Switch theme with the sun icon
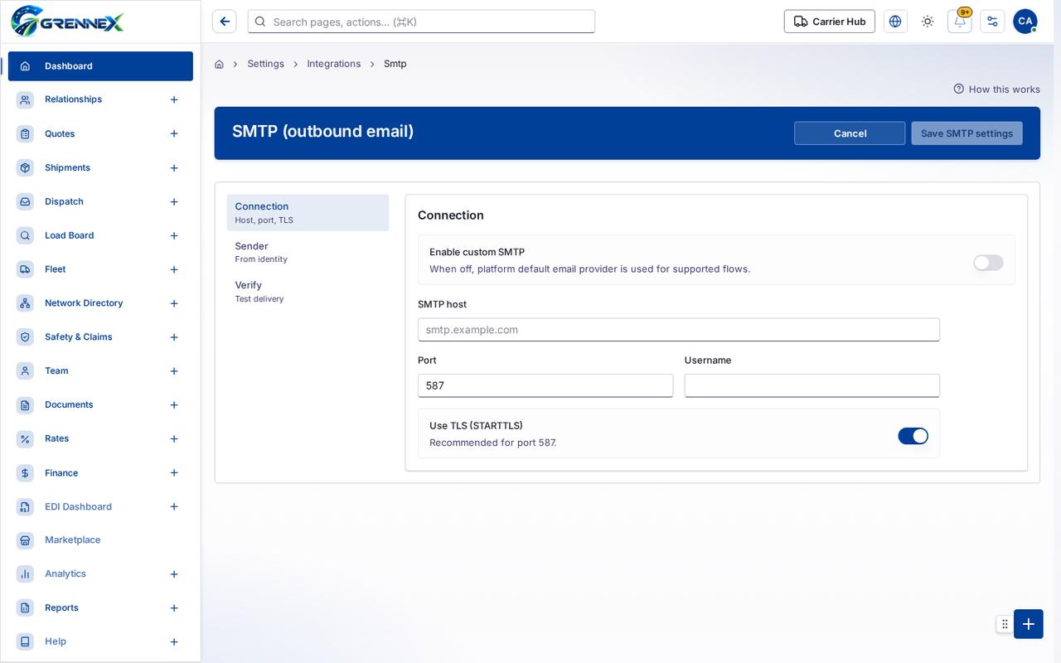This screenshot has width=1061, height=663. [x=928, y=22]
